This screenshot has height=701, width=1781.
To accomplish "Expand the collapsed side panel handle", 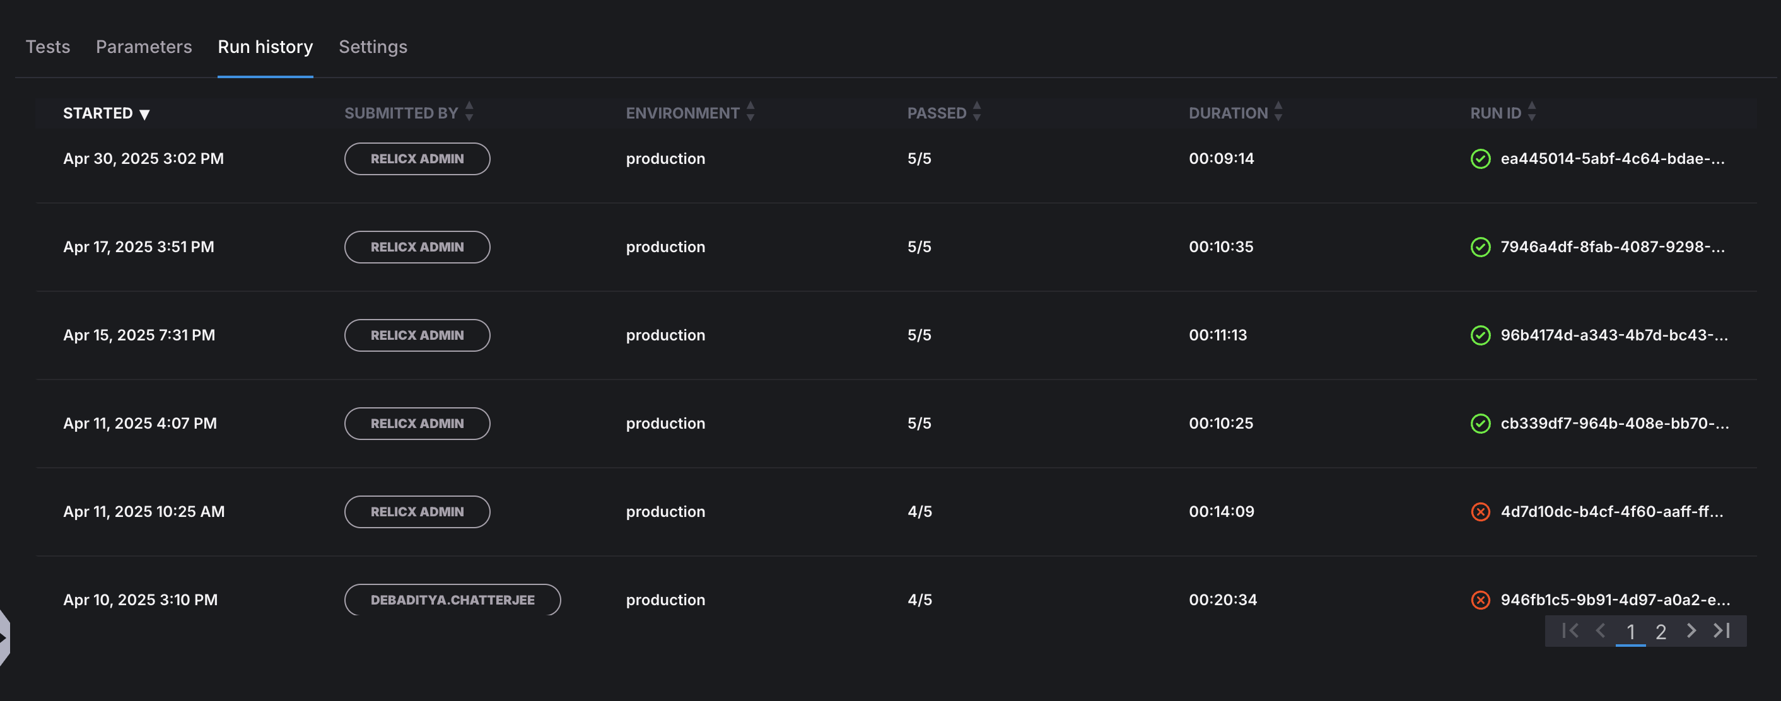I will [x=4, y=637].
